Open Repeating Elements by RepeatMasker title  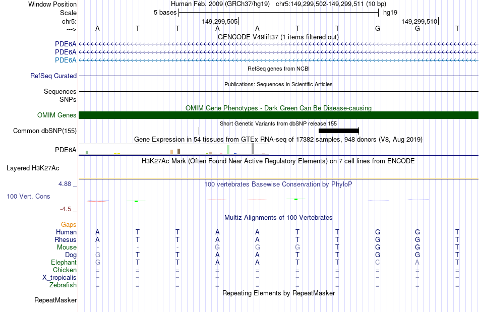[278, 293]
